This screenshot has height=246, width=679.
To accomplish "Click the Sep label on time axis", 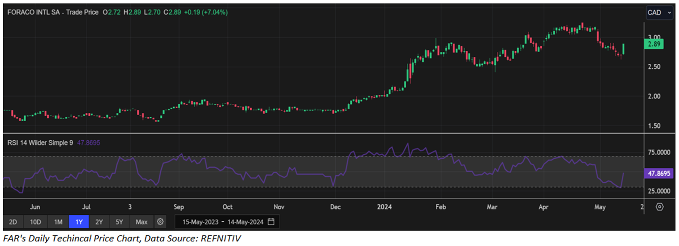I will 179,206.
